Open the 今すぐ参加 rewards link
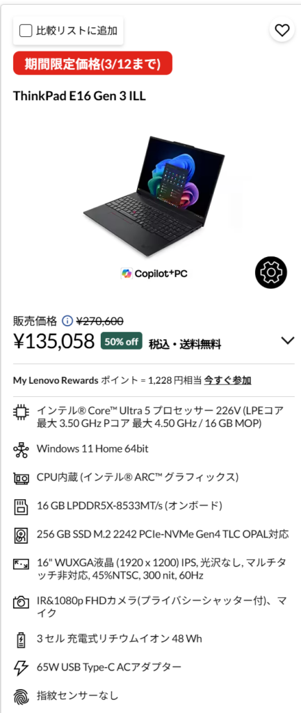 (x=227, y=380)
